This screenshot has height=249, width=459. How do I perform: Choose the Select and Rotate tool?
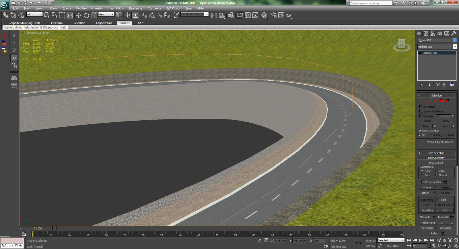(x=86, y=15)
